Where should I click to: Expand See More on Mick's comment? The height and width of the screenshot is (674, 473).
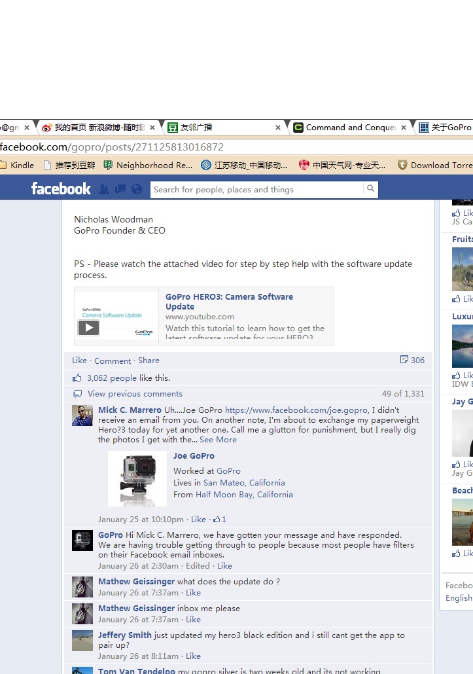pos(219,439)
